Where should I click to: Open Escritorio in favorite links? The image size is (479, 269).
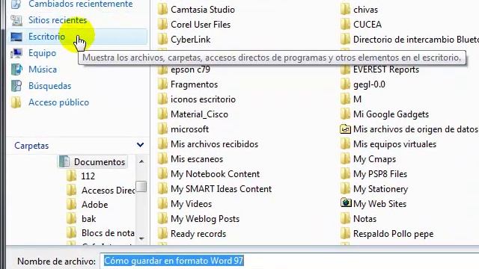click(46, 37)
